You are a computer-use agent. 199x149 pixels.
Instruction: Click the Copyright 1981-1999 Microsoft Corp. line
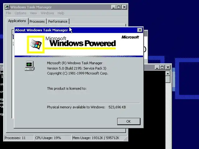[77, 73]
